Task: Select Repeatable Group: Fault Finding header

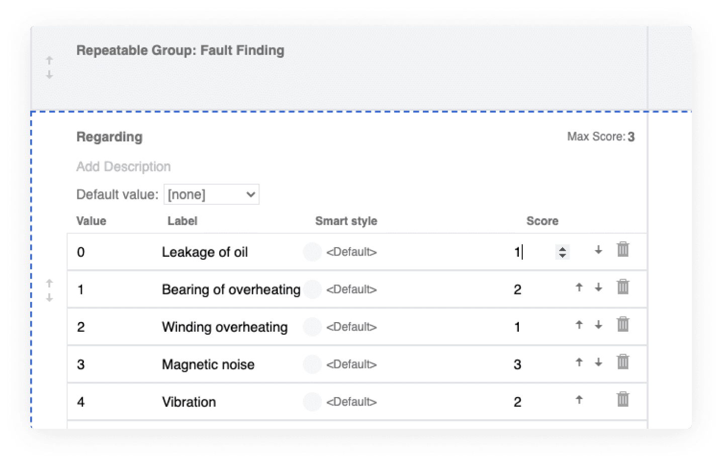Action: (x=180, y=50)
